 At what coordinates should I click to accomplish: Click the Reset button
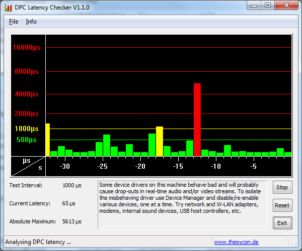click(282, 205)
